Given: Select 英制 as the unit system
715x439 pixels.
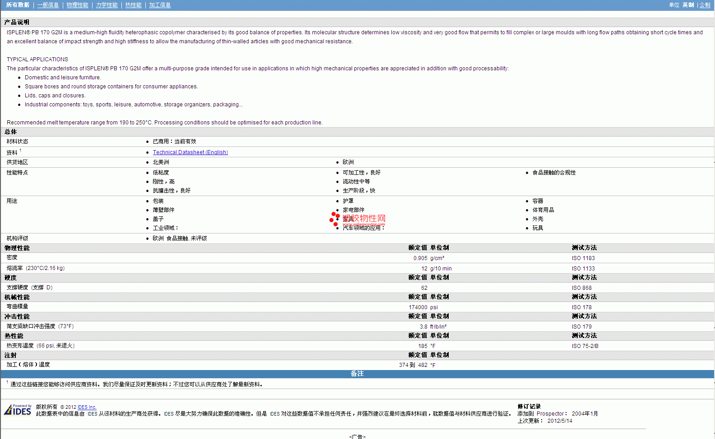Looking at the screenshot, I should (688, 5).
